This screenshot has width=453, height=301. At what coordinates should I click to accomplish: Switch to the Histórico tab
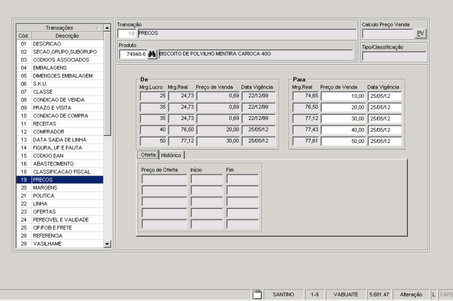tap(171, 155)
